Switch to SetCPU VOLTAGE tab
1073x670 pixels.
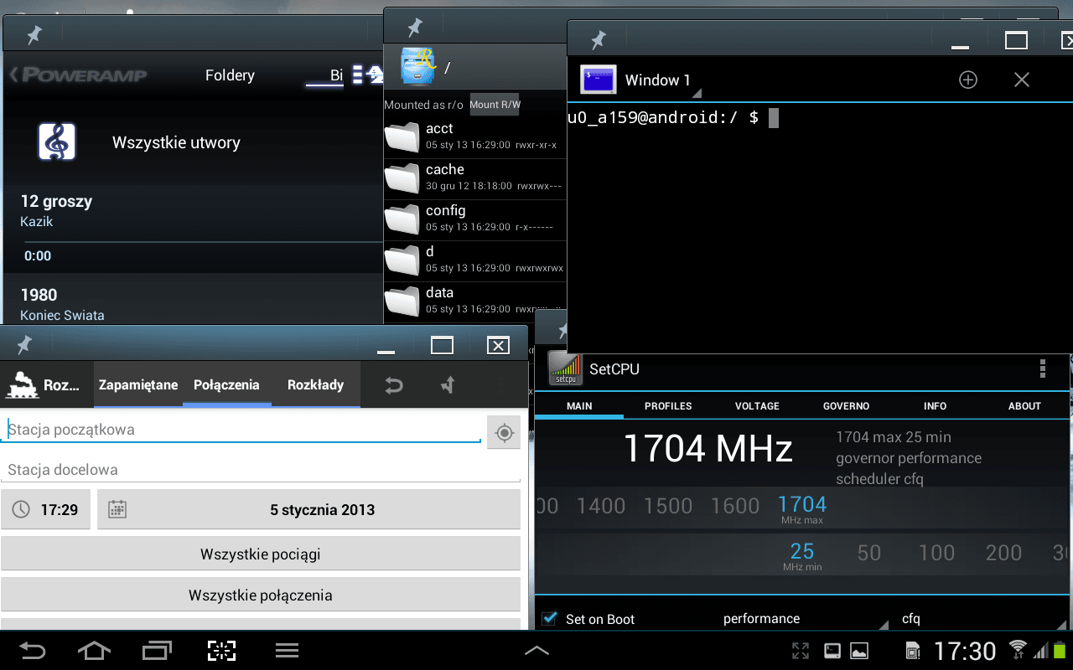757,405
